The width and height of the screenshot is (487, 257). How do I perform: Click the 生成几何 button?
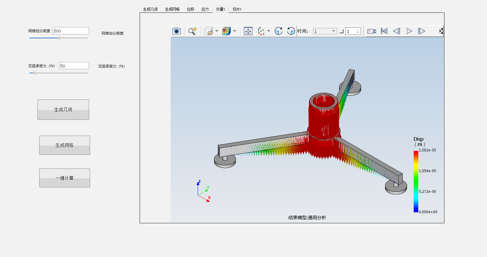coord(63,109)
